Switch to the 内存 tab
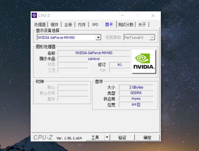 point(82,25)
